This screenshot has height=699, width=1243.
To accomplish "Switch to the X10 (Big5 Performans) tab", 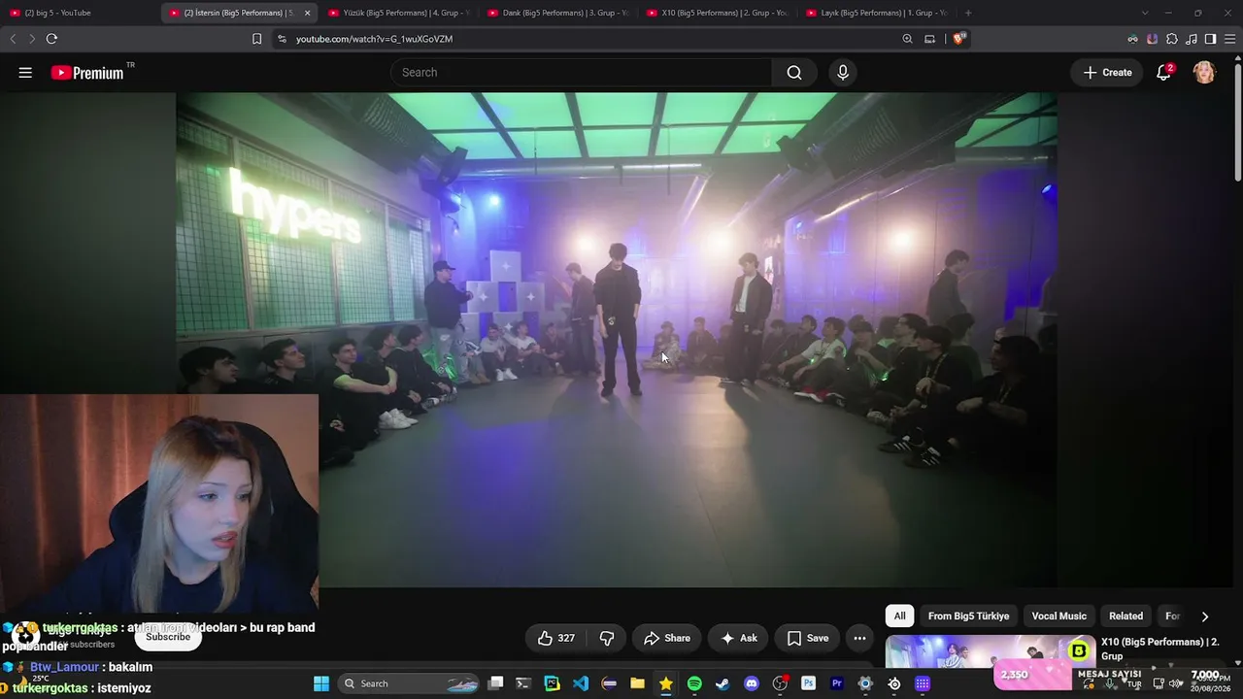I will (717, 13).
